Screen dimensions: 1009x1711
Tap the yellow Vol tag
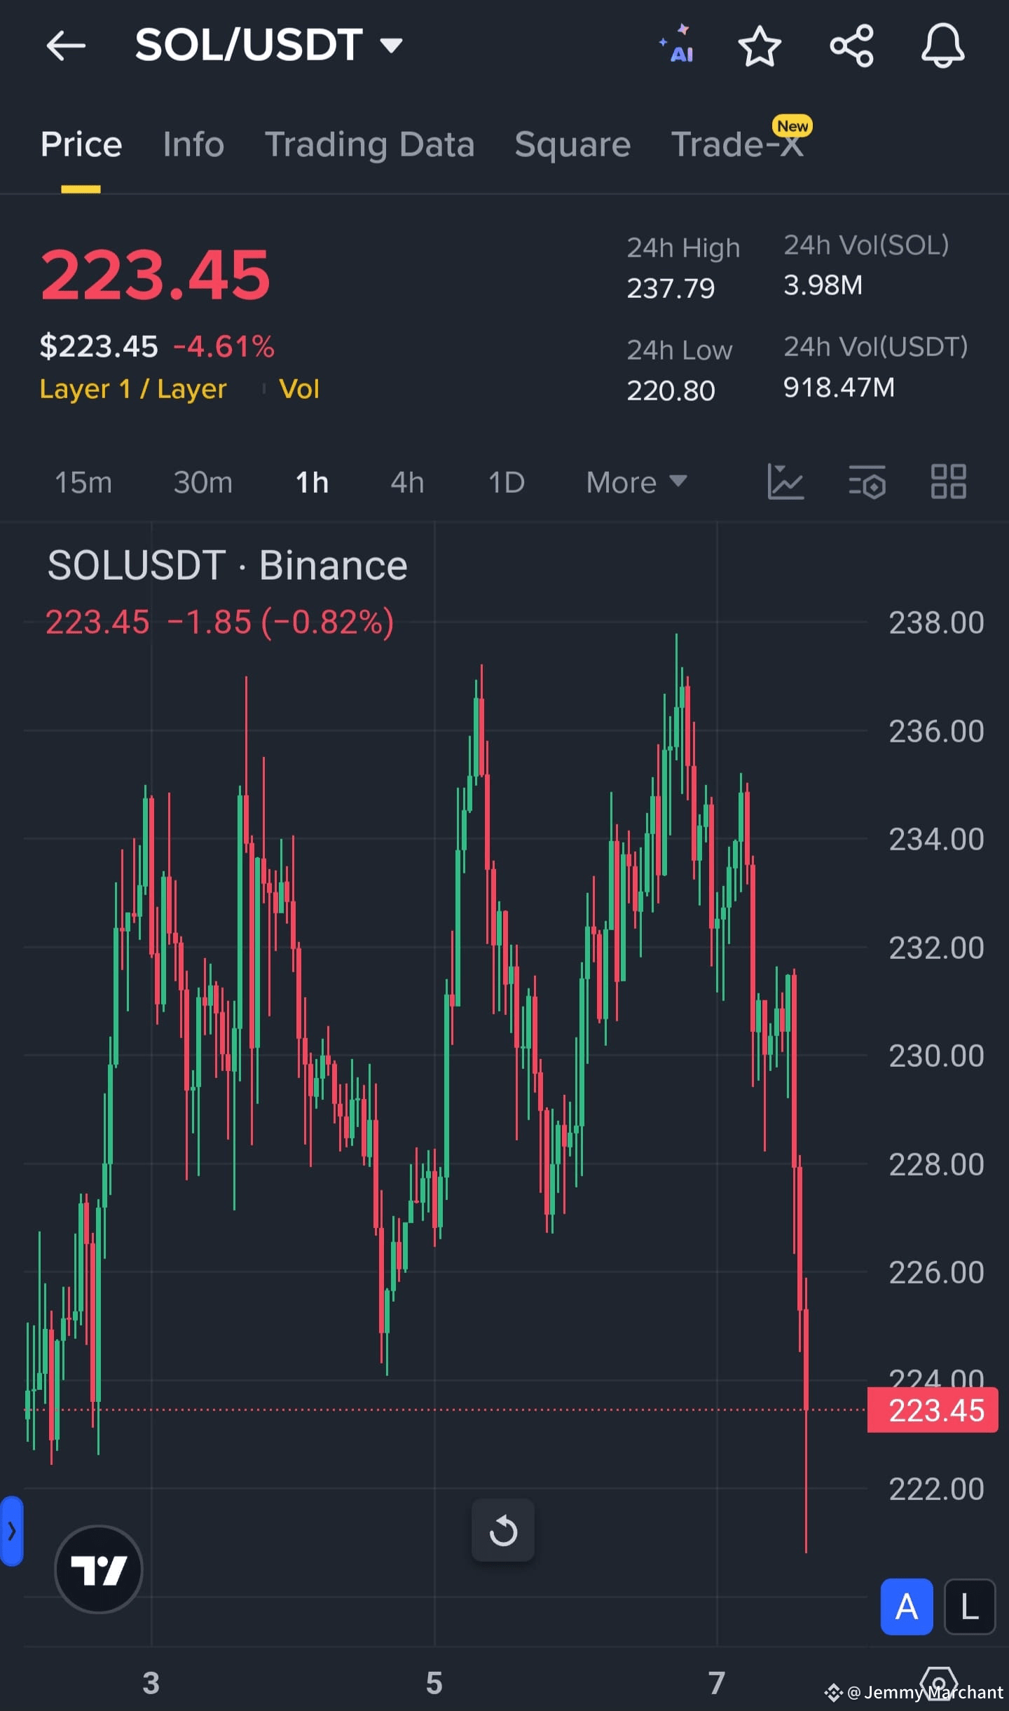[299, 388]
